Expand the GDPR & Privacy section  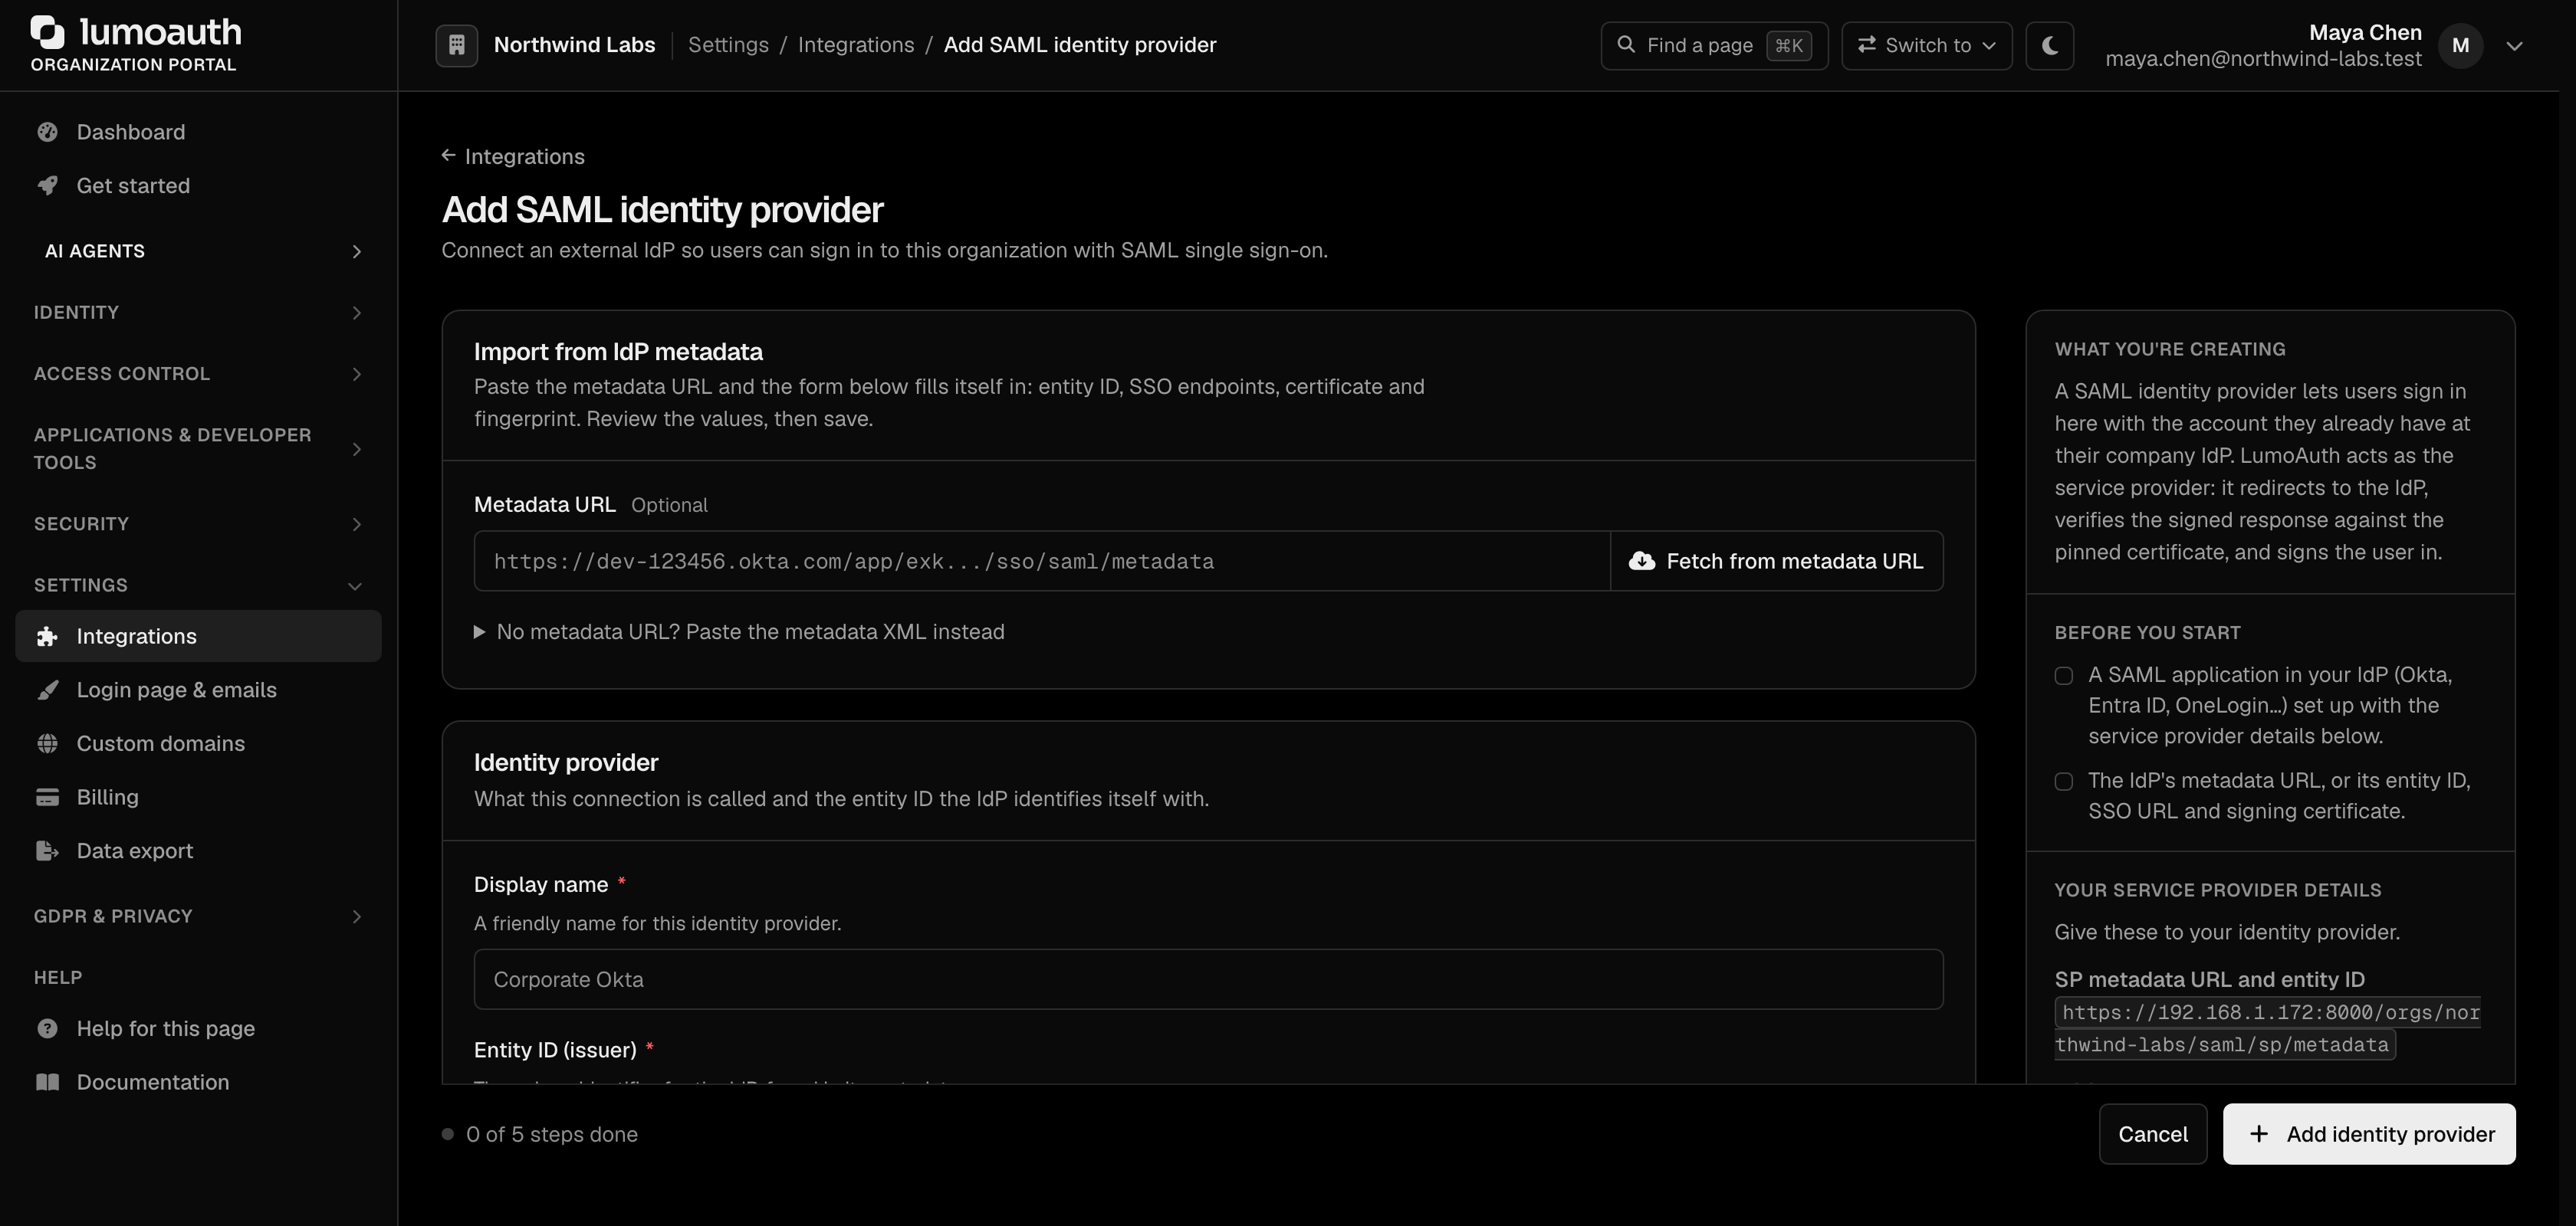[198, 916]
